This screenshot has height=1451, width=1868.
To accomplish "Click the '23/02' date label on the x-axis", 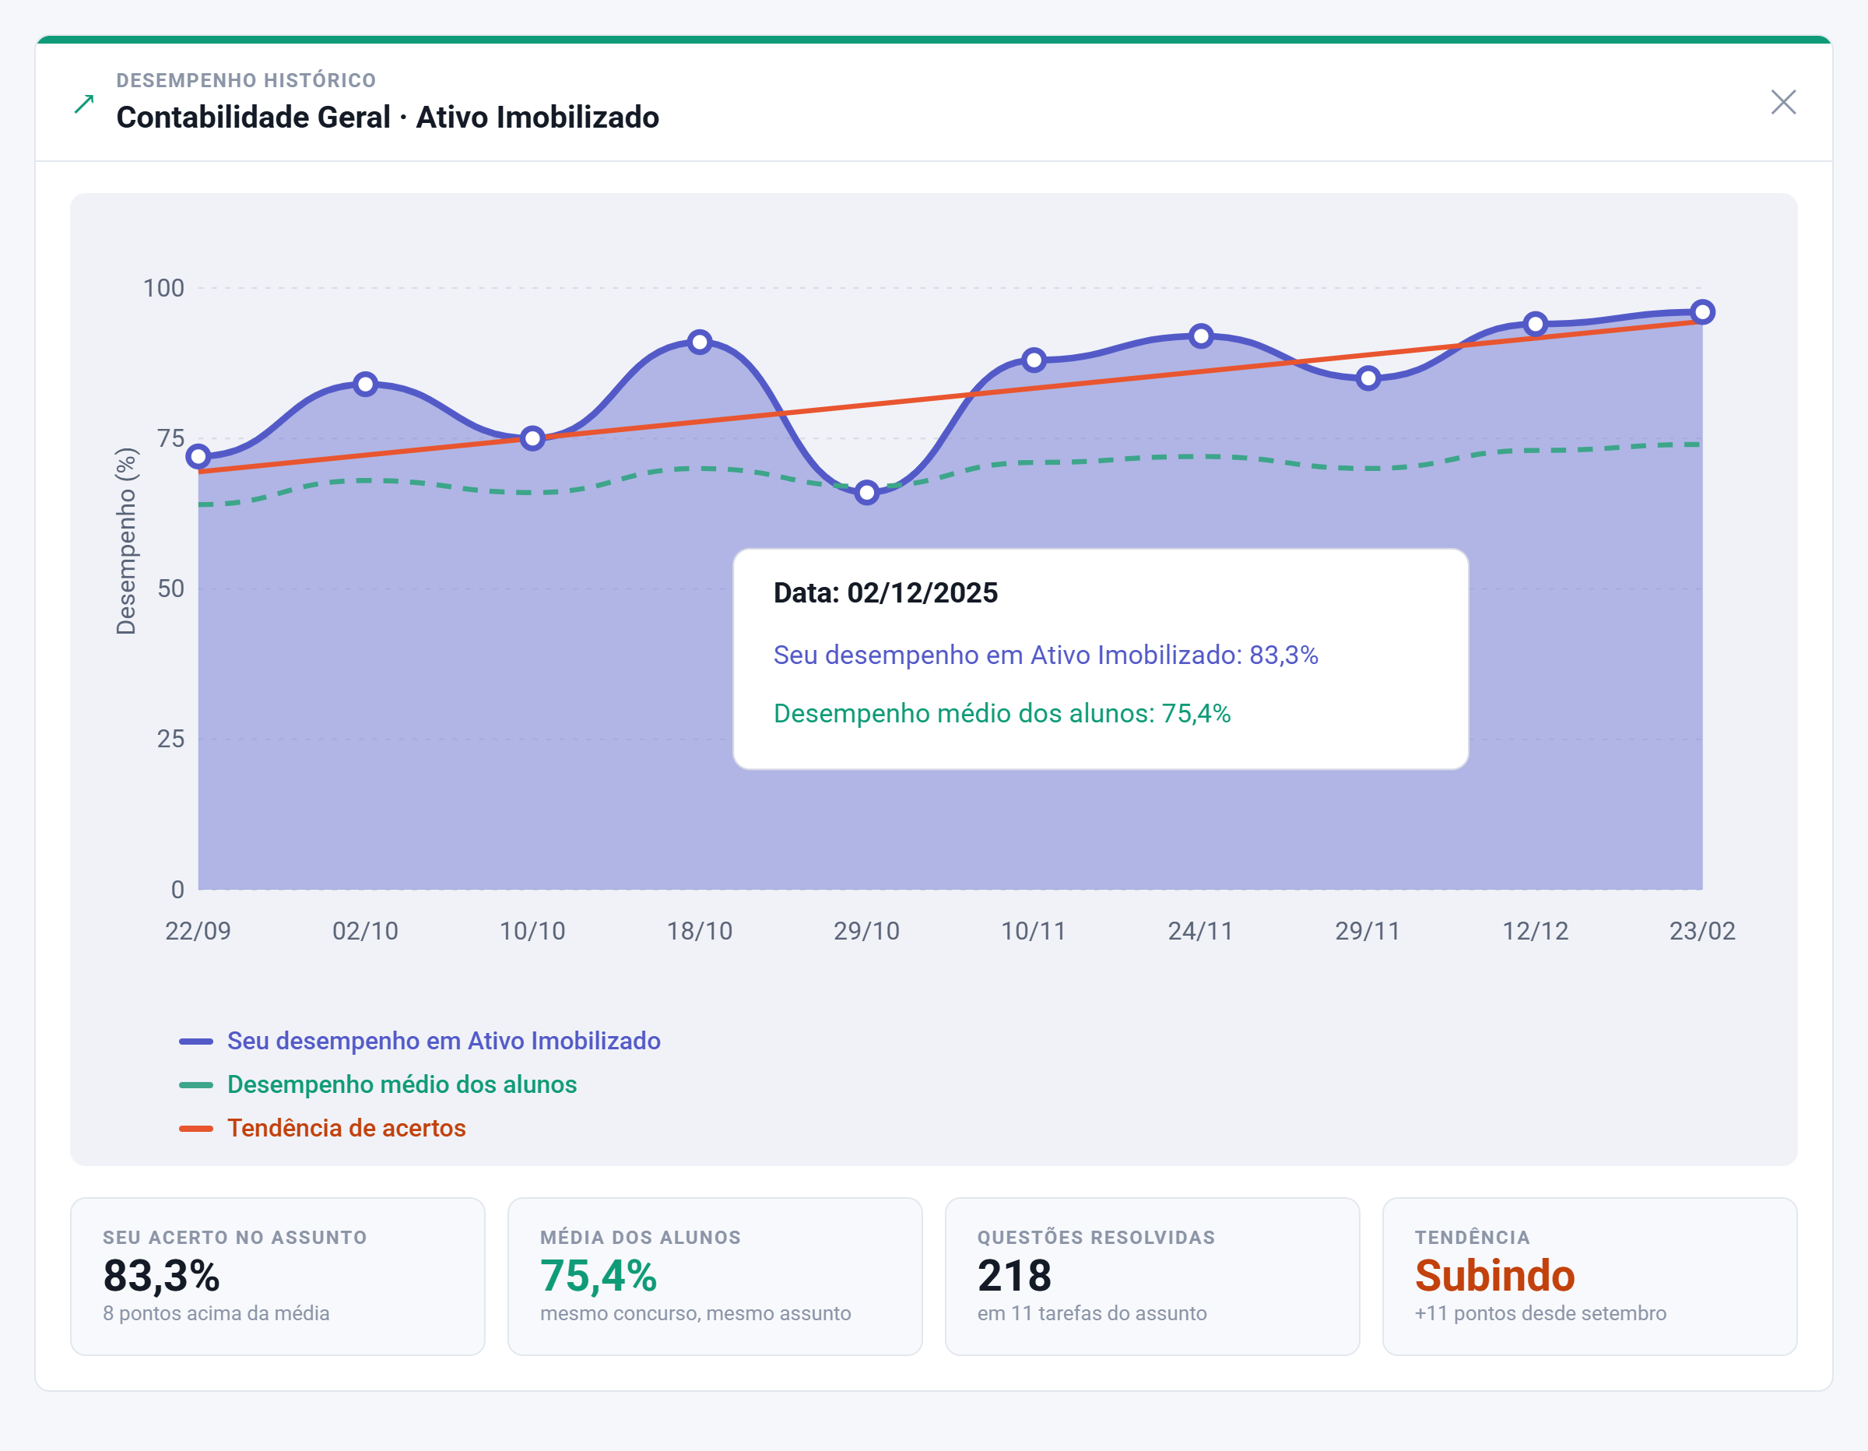I will tap(1703, 931).
